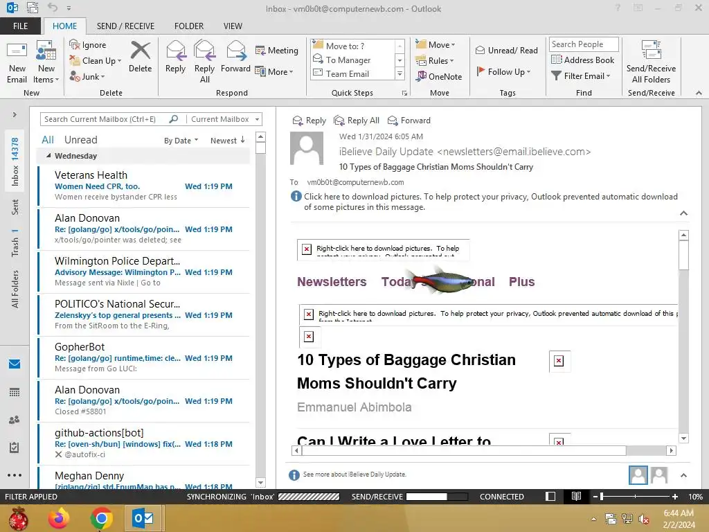The width and height of the screenshot is (709, 532).
Task: Click Forward in the ribbon
Action: coord(235,57)
